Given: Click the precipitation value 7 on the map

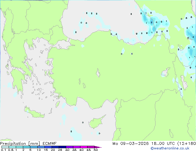Looking at the screenshot, I should 151,22.
